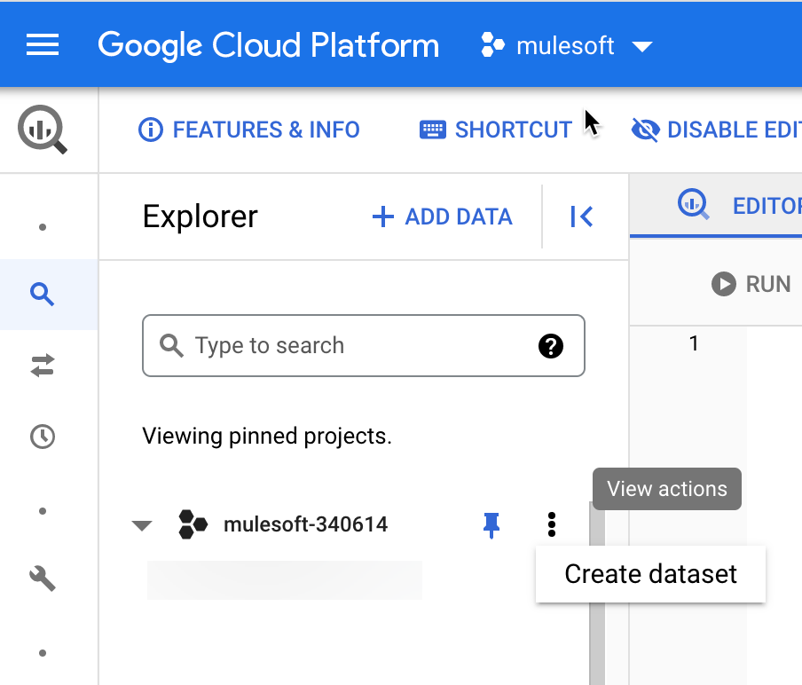Click the search help question mark icon
This screenshot has width=802, height=685.
[551, 346]
